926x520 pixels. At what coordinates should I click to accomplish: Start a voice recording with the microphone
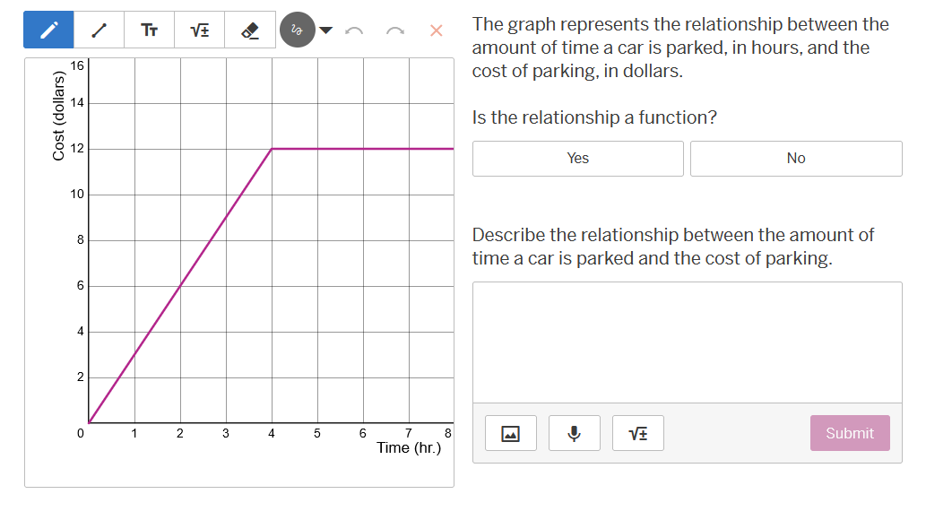coord(574,433)
